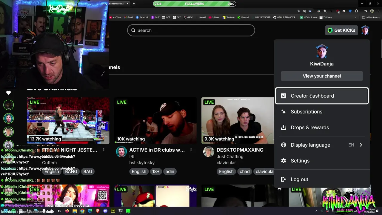The image size is (382, 215).
Task: Open options for the ACTIVE in DR clubs stream
Action: point(191,150)
